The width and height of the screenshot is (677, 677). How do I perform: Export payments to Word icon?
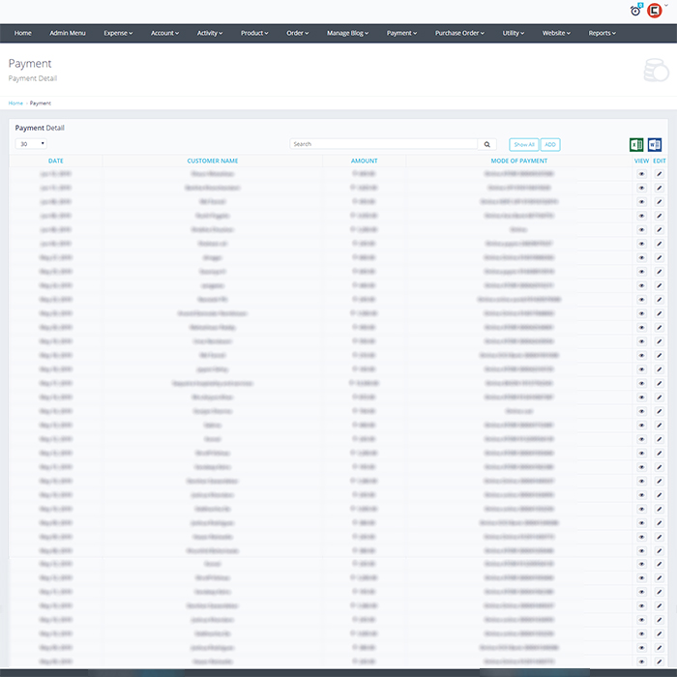(x=655, y=144)
